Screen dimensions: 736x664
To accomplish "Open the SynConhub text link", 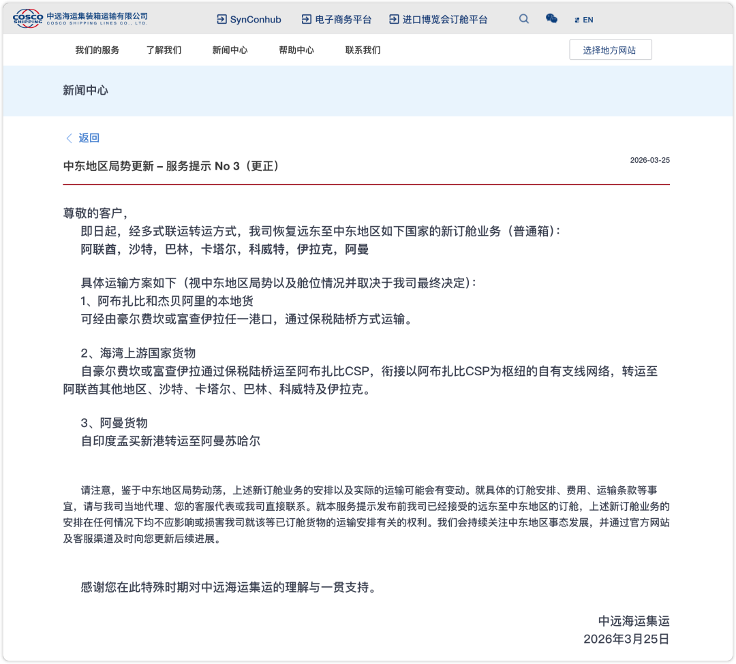I will tap(256, 20).
